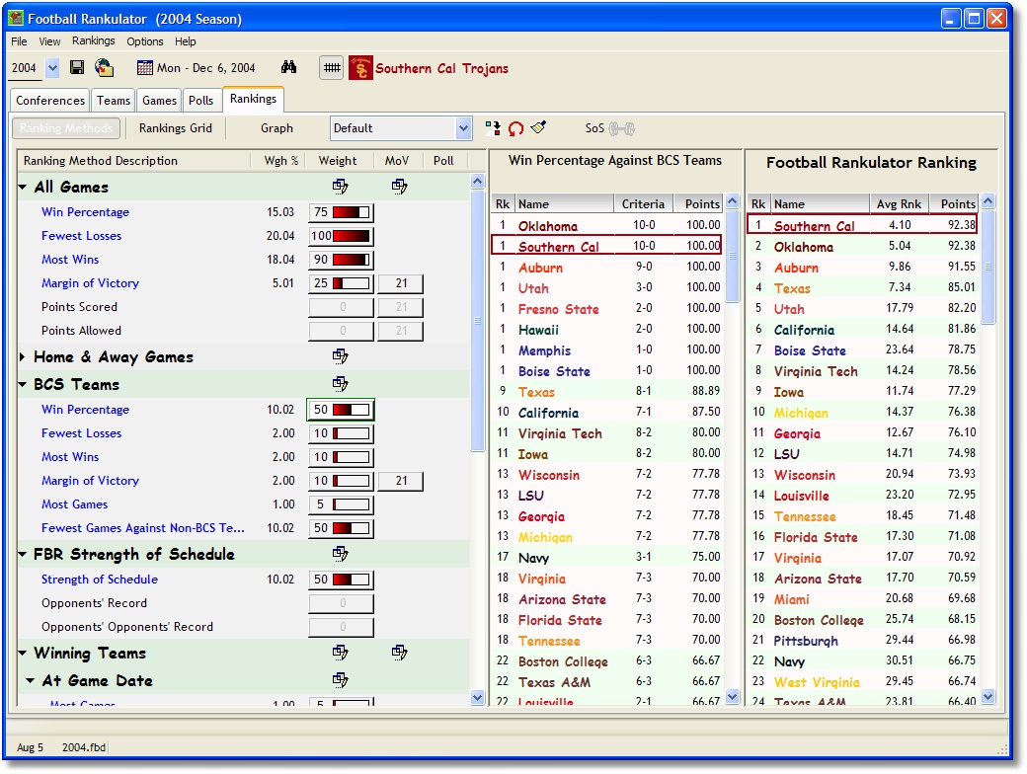Collapse the BCS Teams section
The image size is (1027, 774).
tap(23, 384)
